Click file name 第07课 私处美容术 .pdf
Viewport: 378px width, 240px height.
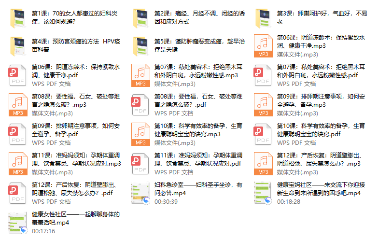tap(321, 71)
